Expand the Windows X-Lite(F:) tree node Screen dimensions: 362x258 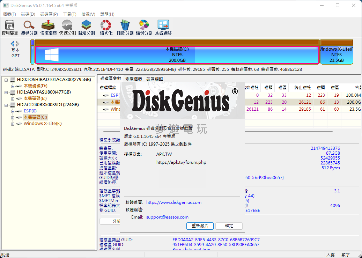pyautogui.click(x=13, y=124)
